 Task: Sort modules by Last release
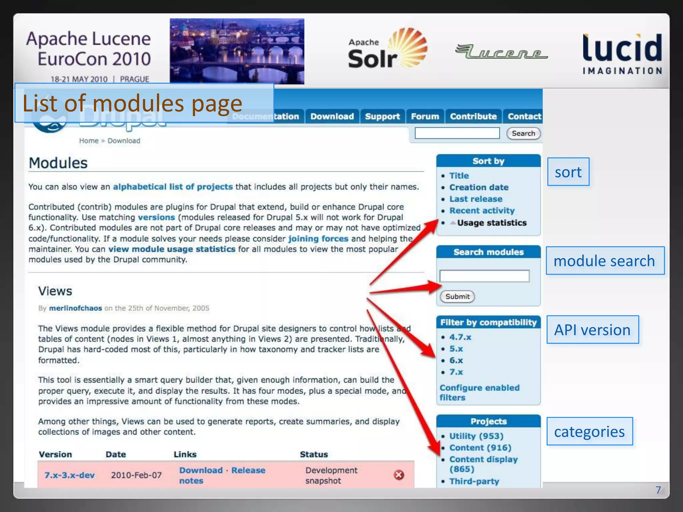click(476, 199)
